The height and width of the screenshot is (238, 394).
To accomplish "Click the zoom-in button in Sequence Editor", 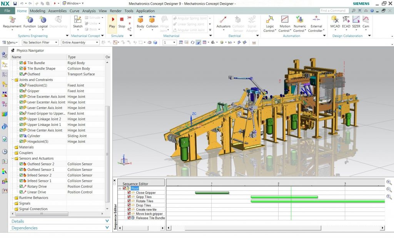I will click(389, 182).
